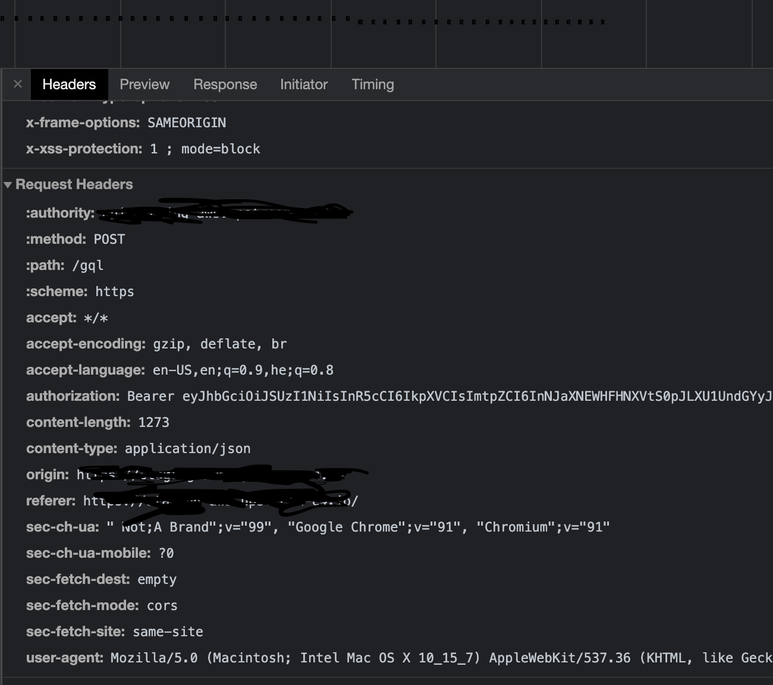Click the sec-ch-ua header value
This screenshot has height=685, width=773.
click(359, 527)
